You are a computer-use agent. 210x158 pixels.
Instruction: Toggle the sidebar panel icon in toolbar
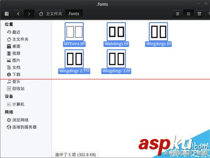(7, 14)
